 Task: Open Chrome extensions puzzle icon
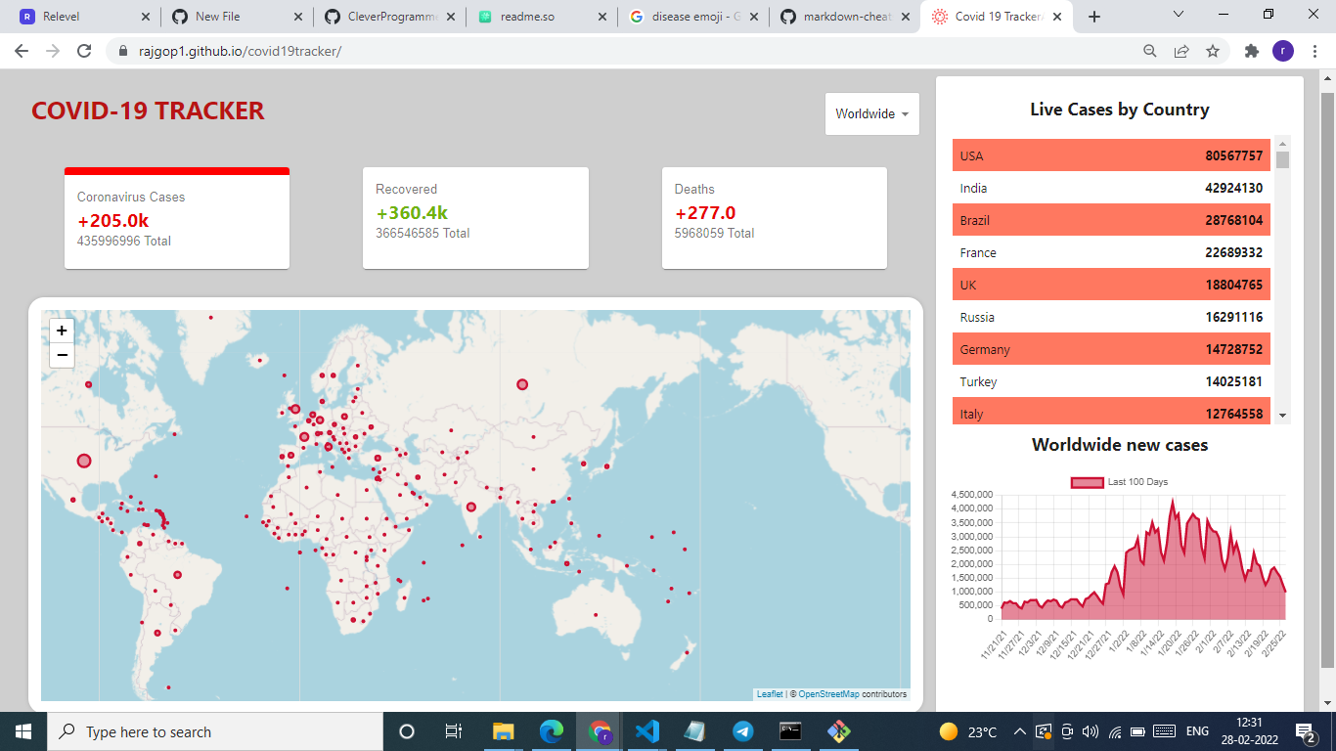pos(1251,51)
